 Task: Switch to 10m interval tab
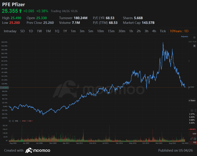(x=100, y=31)
